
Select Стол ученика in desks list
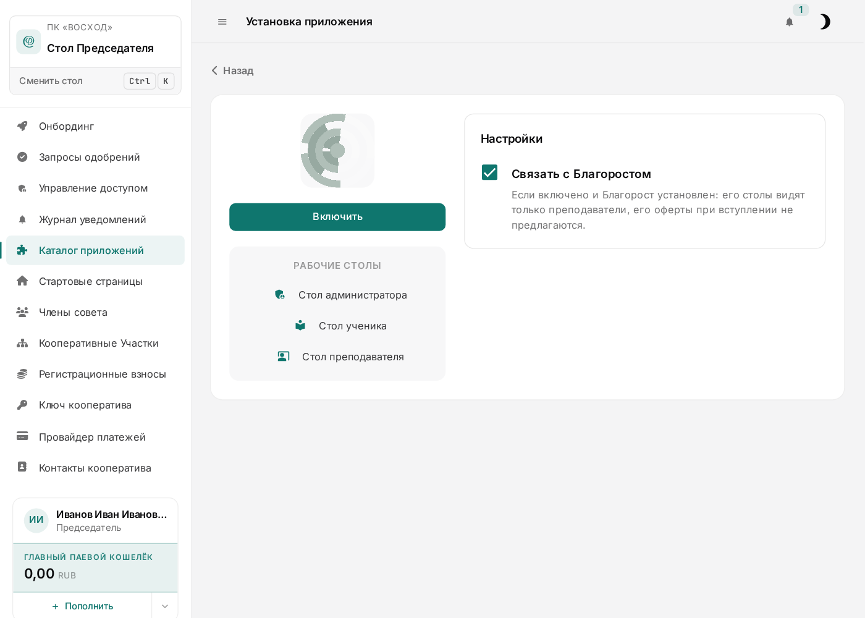pos(337,326)
